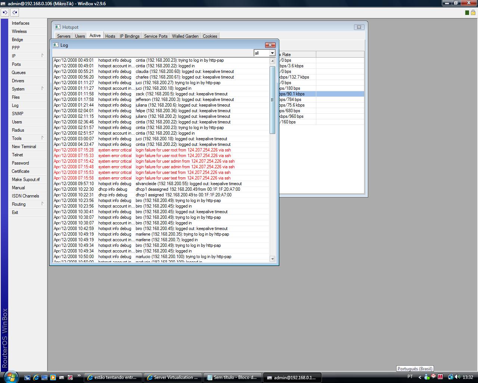The width and height of the screenshot is (478, 383).
Task: Switch to the Users tab in Hotspot
Action: [80, 36]
